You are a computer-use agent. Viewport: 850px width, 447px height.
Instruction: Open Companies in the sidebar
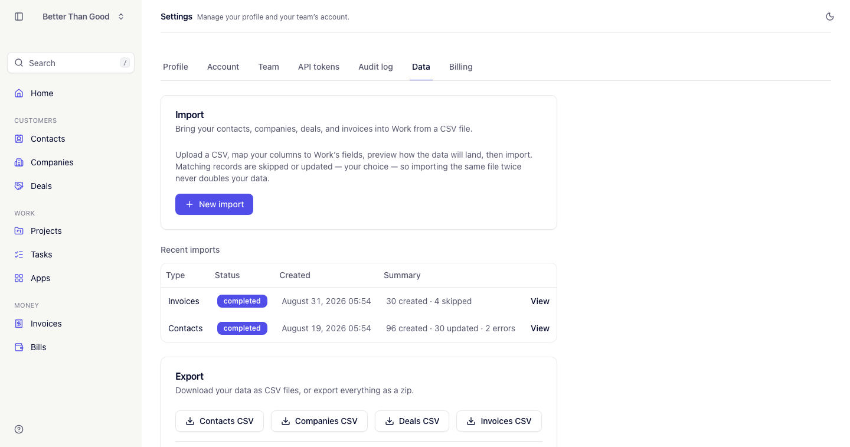tap(71, 162)
